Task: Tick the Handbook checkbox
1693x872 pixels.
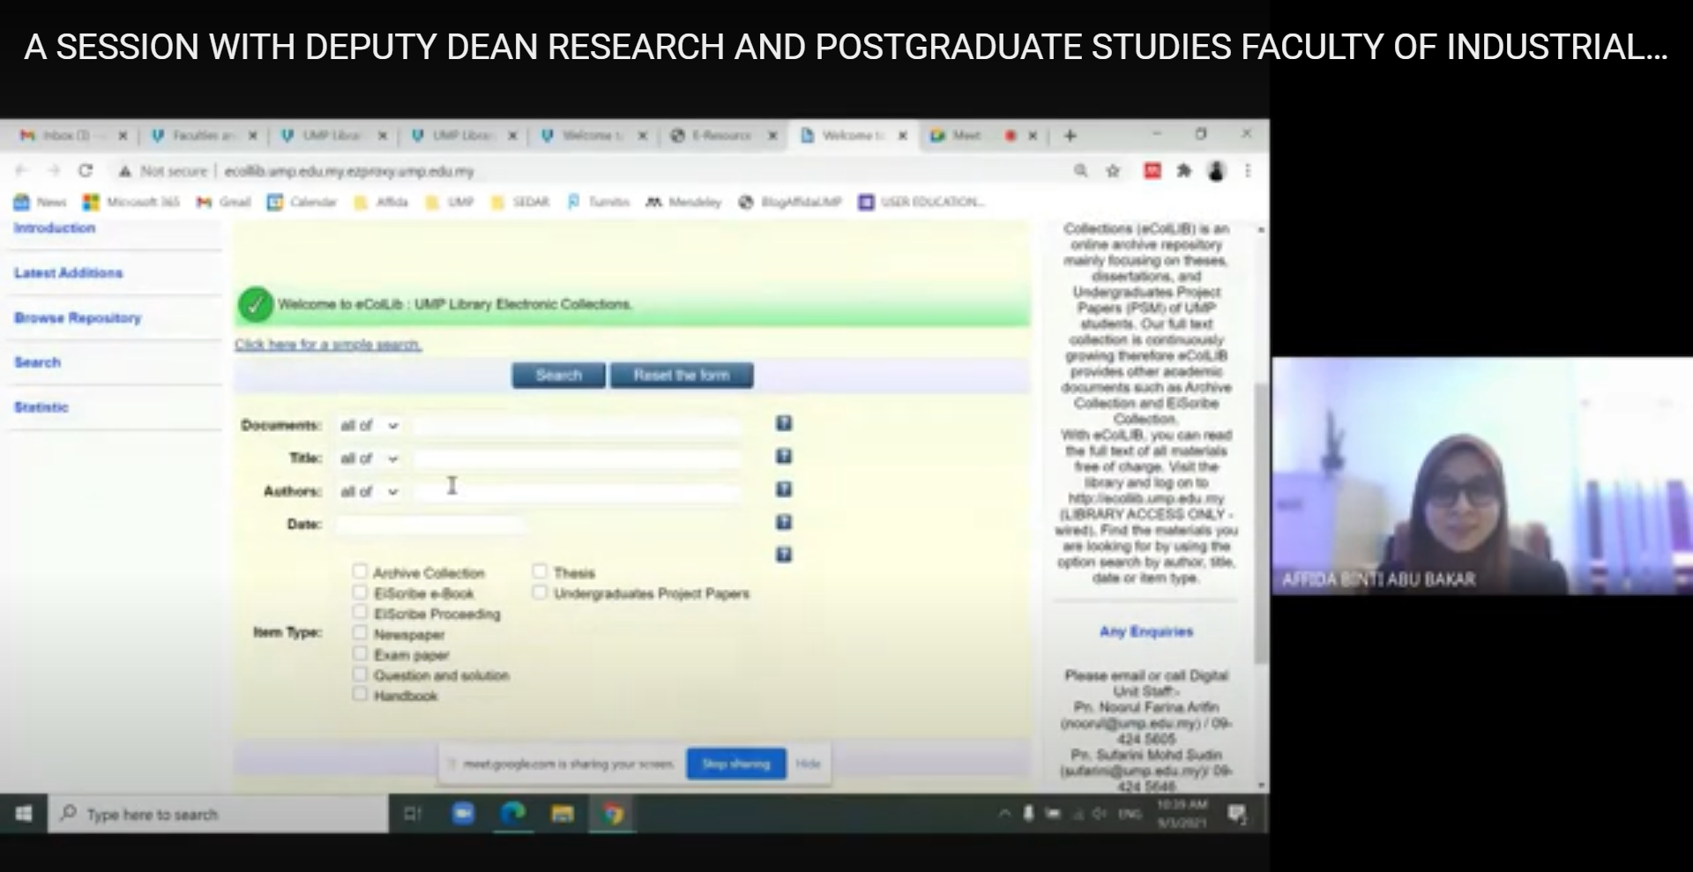Action: (x=360, y=694)
